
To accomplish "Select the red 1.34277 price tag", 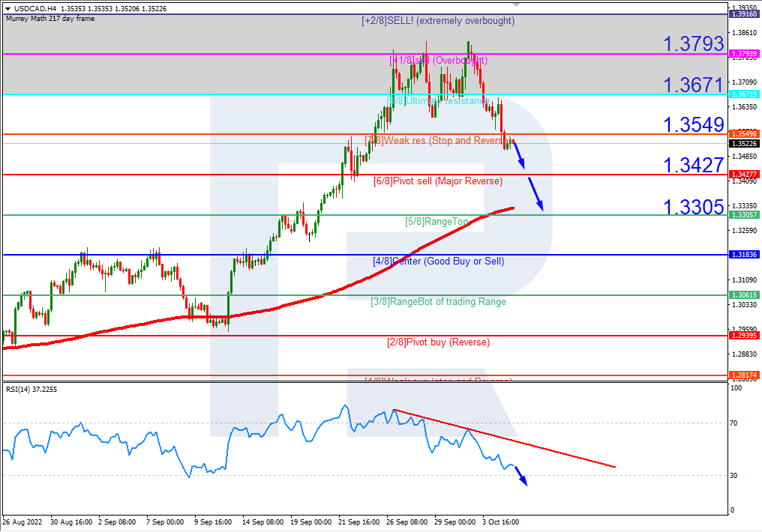I will (x=745, y=173).
